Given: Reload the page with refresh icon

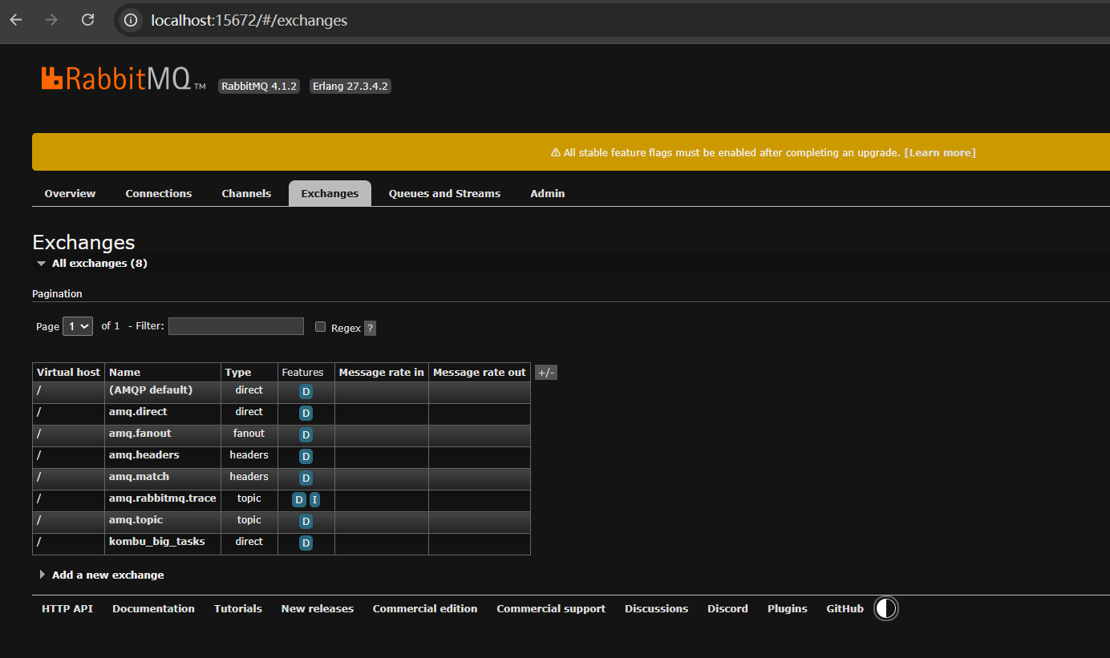Looking at the screenshot, I should pyautogui.click(x=88, y=20).
